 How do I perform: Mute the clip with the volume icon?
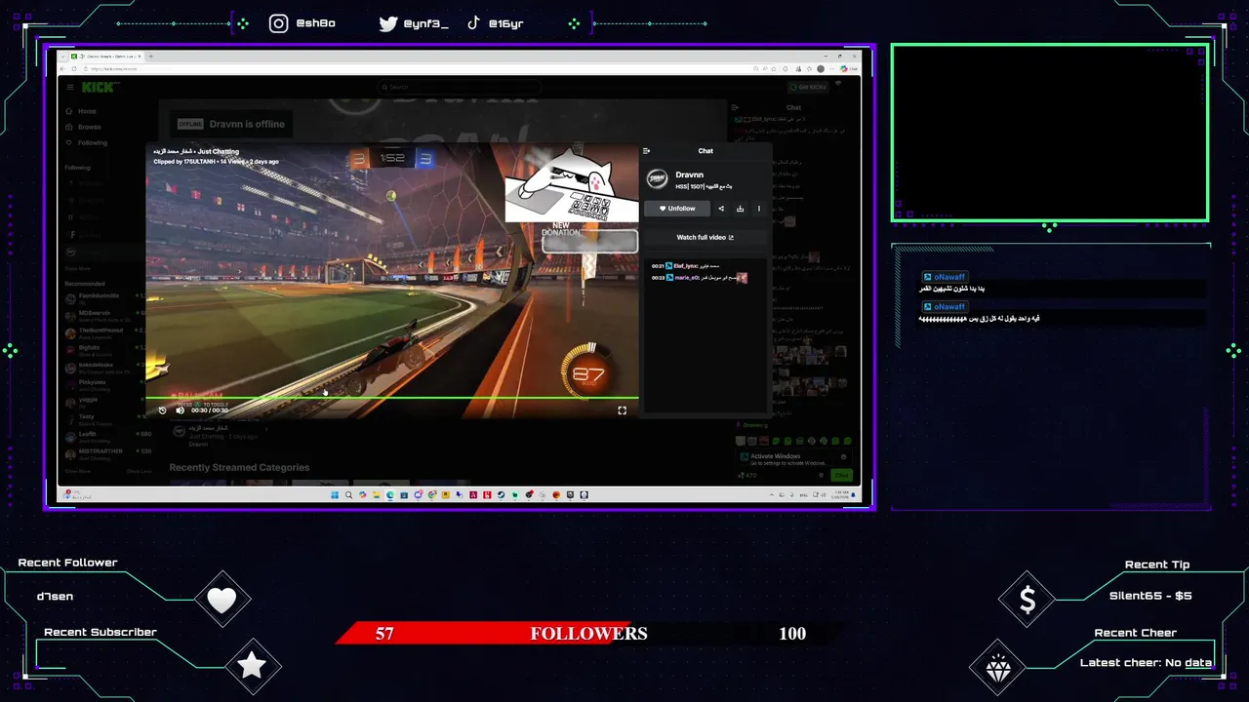(180, 410)
